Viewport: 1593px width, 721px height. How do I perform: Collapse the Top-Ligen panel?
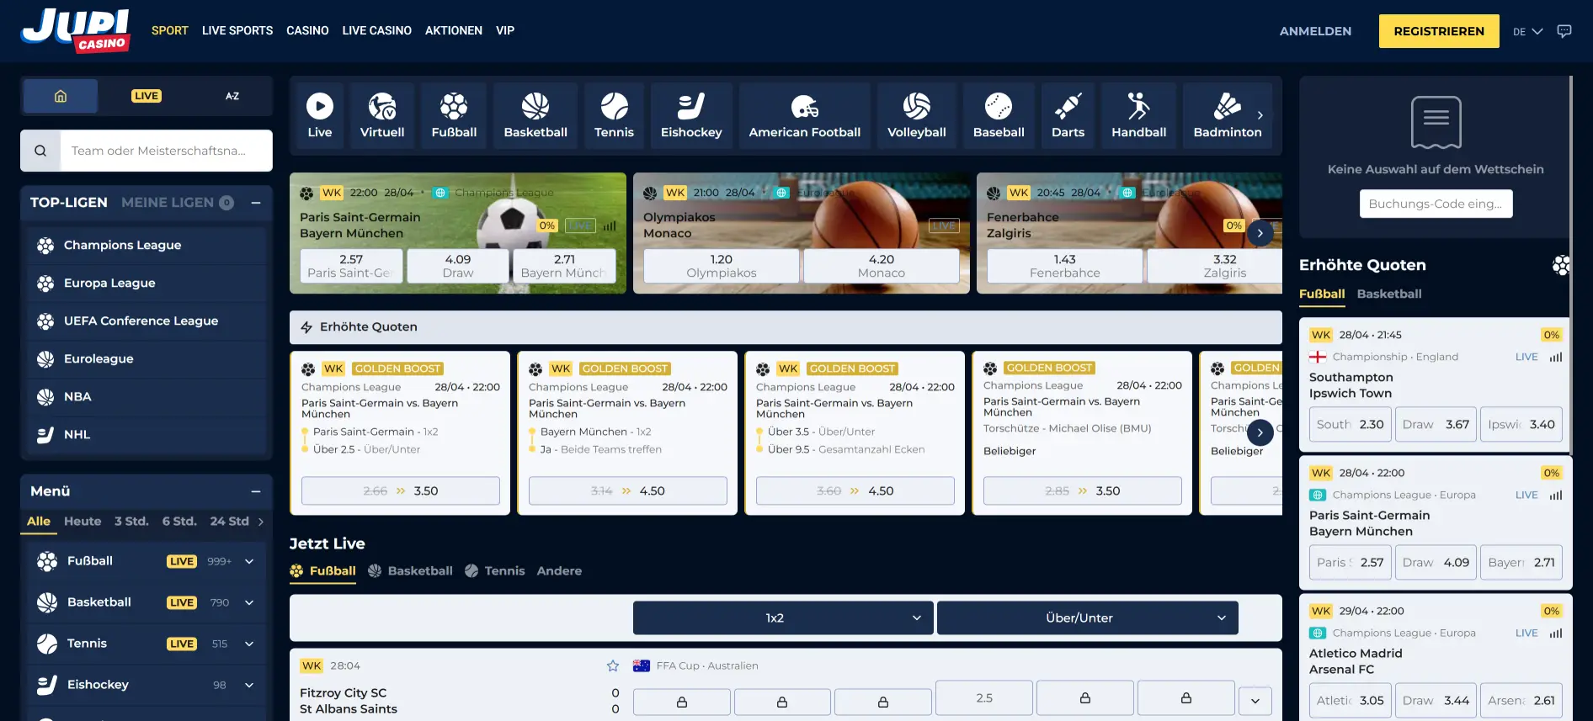point(256,203)
